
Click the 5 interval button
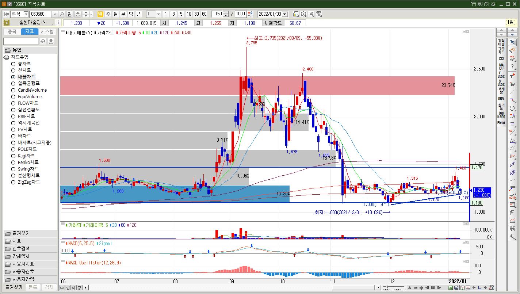tap(181, 14)
